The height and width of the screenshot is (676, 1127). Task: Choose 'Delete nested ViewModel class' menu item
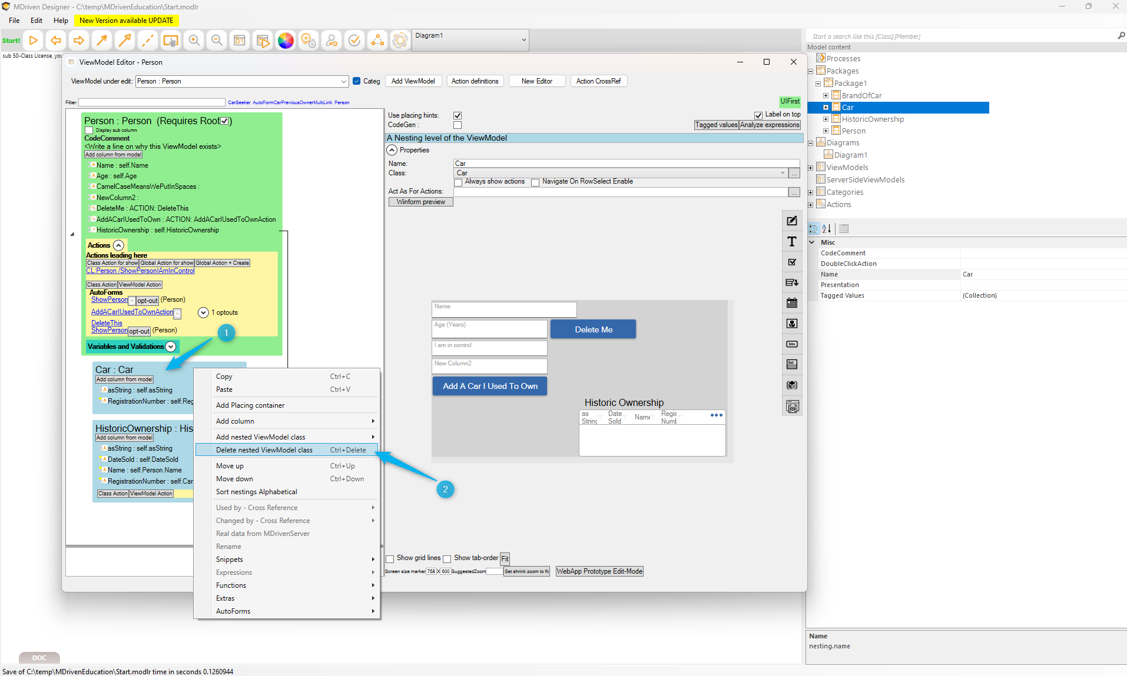coord(264,450)
